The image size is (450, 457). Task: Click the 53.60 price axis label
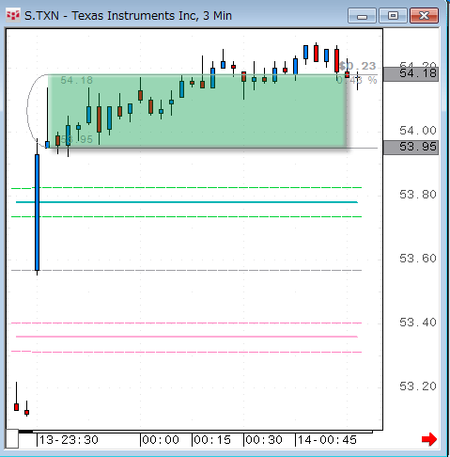tap(418, 259)
